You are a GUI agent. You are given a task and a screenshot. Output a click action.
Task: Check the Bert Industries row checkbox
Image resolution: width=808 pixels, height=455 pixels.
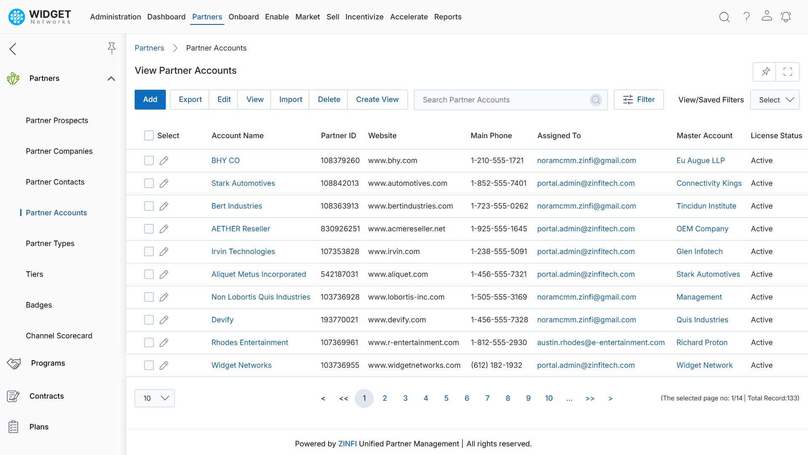tap(149, 206)
